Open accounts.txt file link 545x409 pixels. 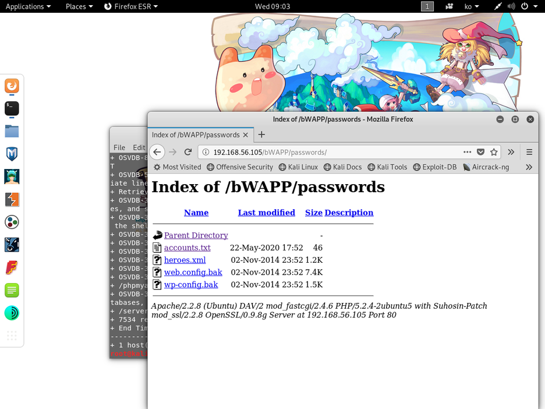[187, 248]
